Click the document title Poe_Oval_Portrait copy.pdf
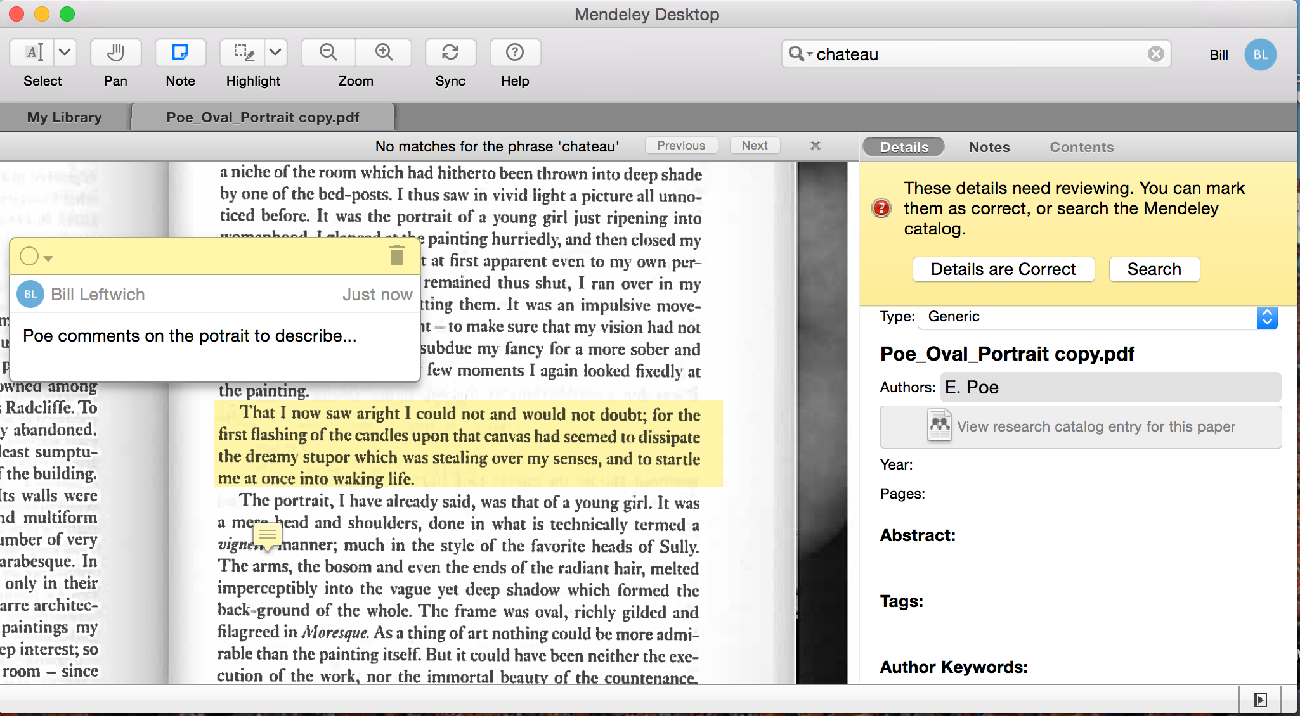Image resolution: width=1300 pixels, height=716 pixels. coord(1007,354)
